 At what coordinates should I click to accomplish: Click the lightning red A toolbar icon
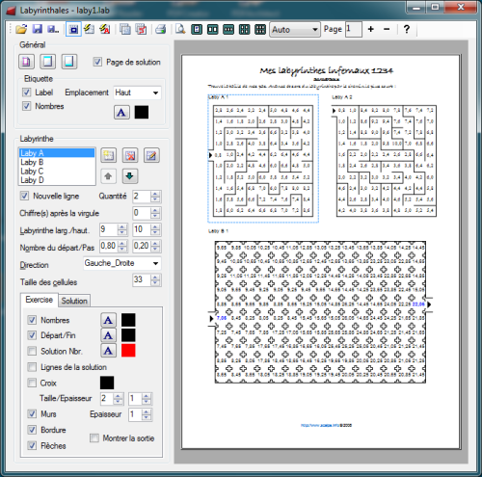click(x=104, y=29)
